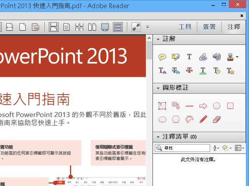
Task: Select the Draw Cloud tool
Action: (162, 119)
